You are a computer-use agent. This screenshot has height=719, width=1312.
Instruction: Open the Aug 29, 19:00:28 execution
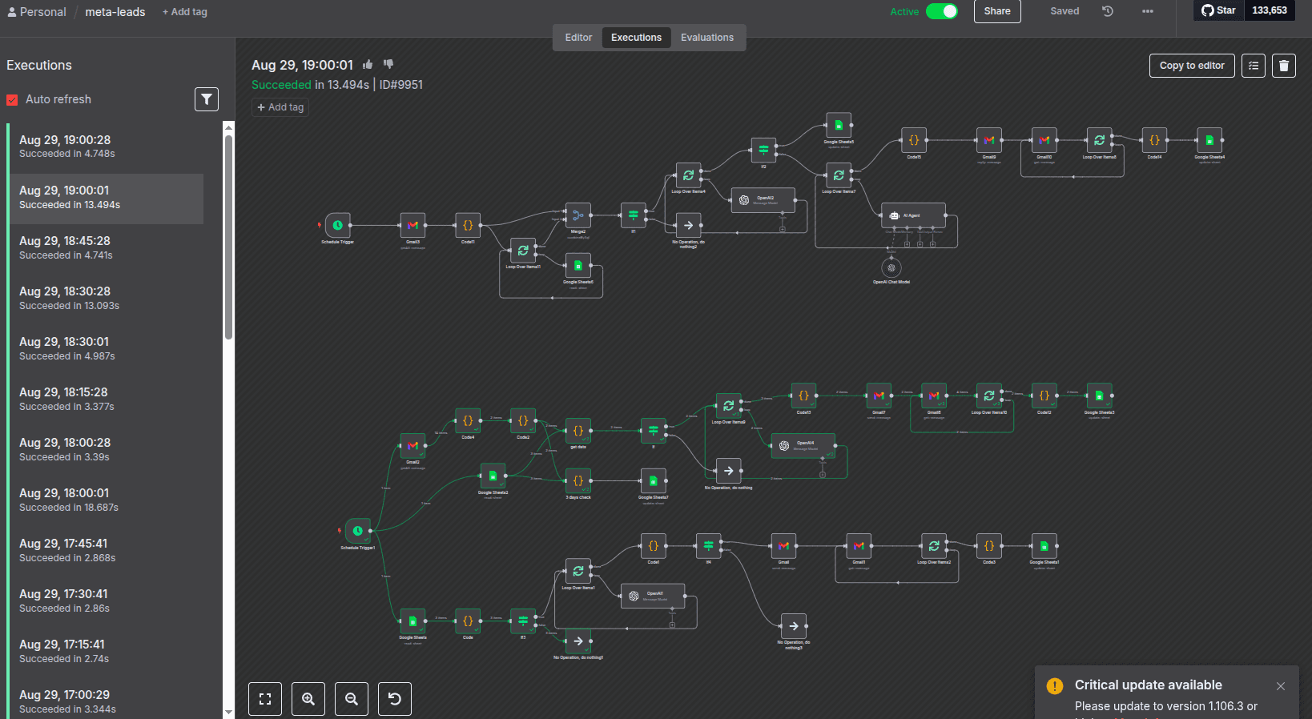tap(105, 147)
